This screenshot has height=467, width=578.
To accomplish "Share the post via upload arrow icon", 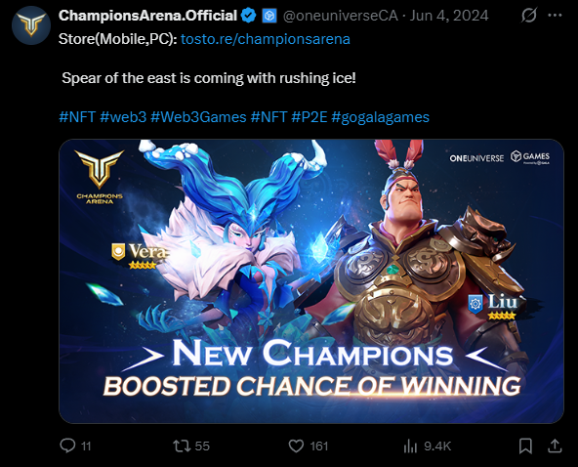I will click(555, 446).
